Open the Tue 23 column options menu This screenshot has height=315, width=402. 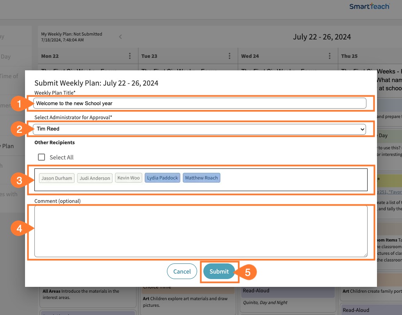coord(230,56)
